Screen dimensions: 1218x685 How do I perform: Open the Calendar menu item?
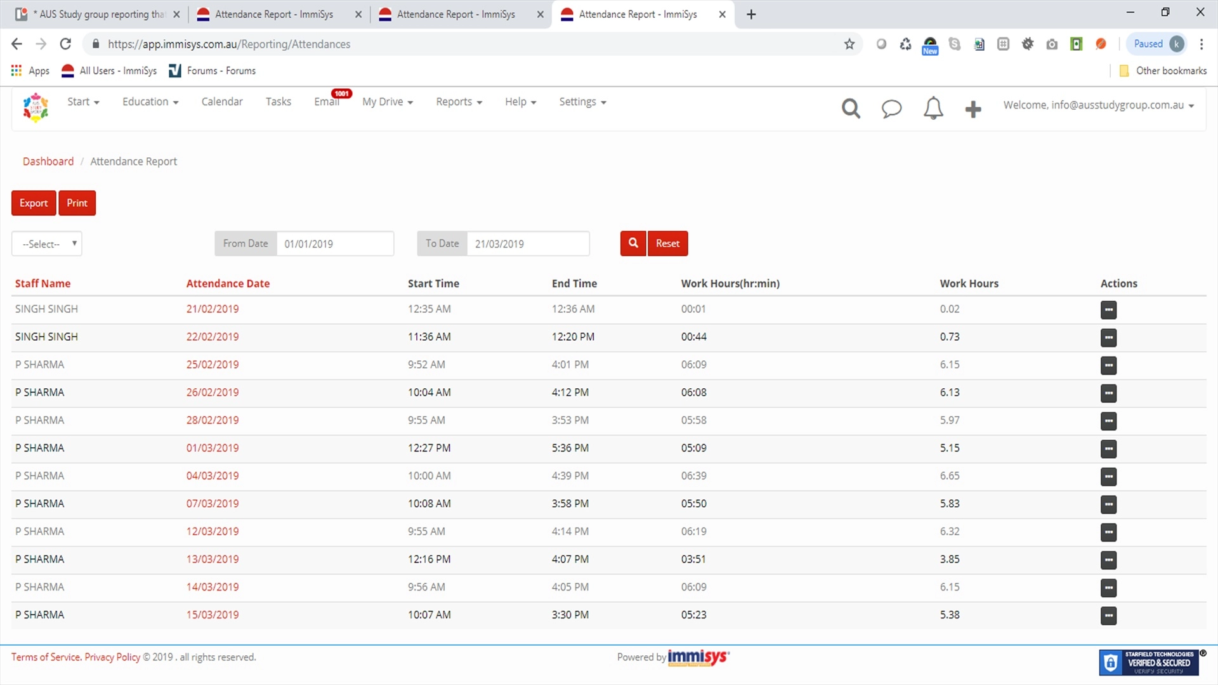(221, 102)
